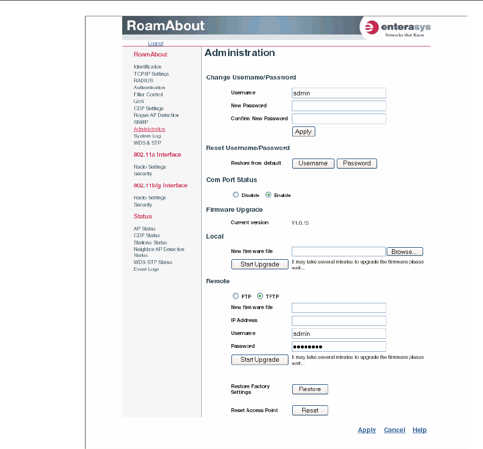
Task: Open Neighbor AP Detection Status
Action: pyautogui.click(x=159, y=252)
